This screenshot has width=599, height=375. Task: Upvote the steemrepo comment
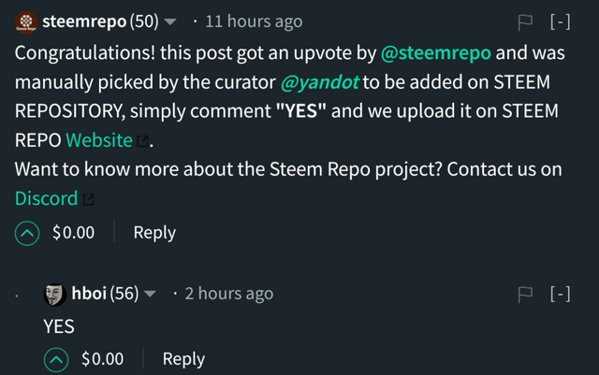[x=27, y=233]
